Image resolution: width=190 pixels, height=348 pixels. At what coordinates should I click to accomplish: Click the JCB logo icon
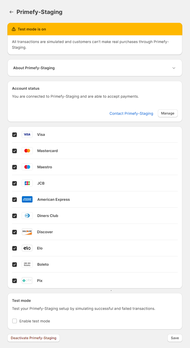point(27,183)
